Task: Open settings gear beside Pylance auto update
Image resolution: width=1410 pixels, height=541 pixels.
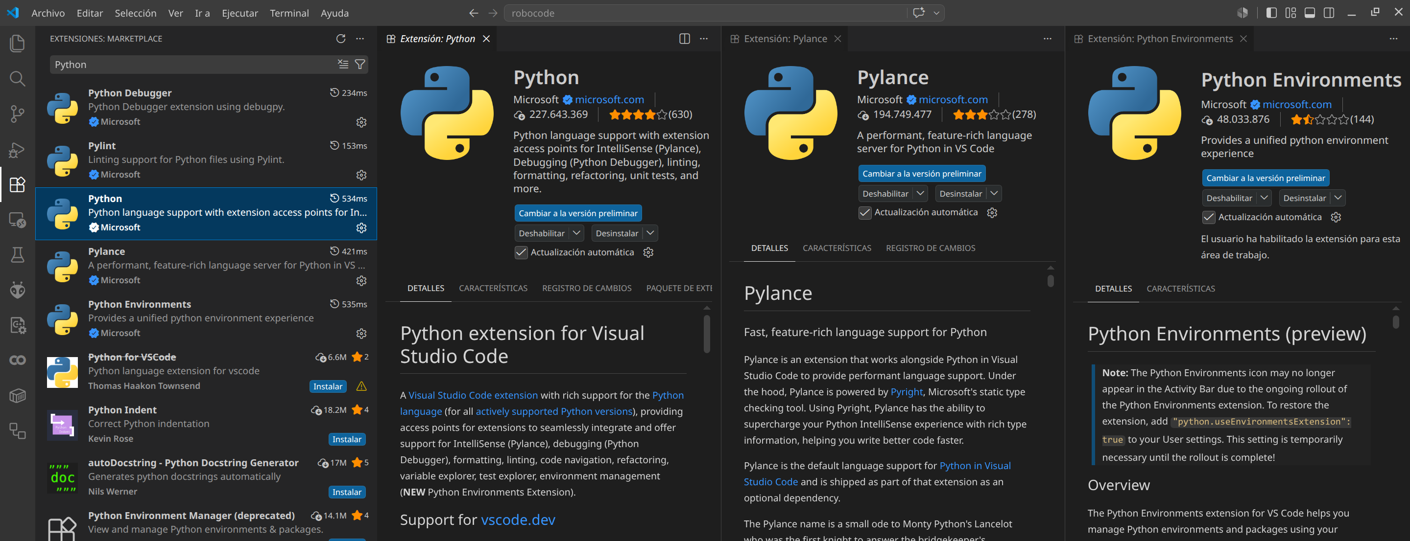Action: [x=992, y=213]
